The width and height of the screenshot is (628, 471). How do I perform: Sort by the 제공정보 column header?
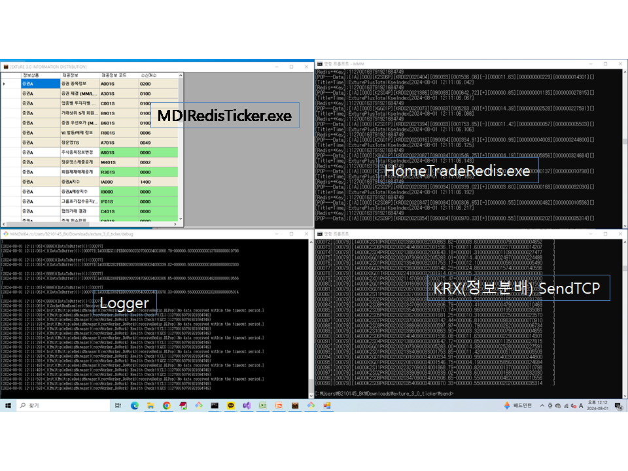80,75
